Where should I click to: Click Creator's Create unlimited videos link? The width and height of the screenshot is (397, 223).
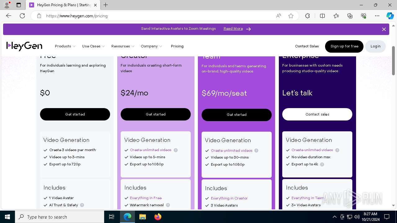tap(151, 150)
